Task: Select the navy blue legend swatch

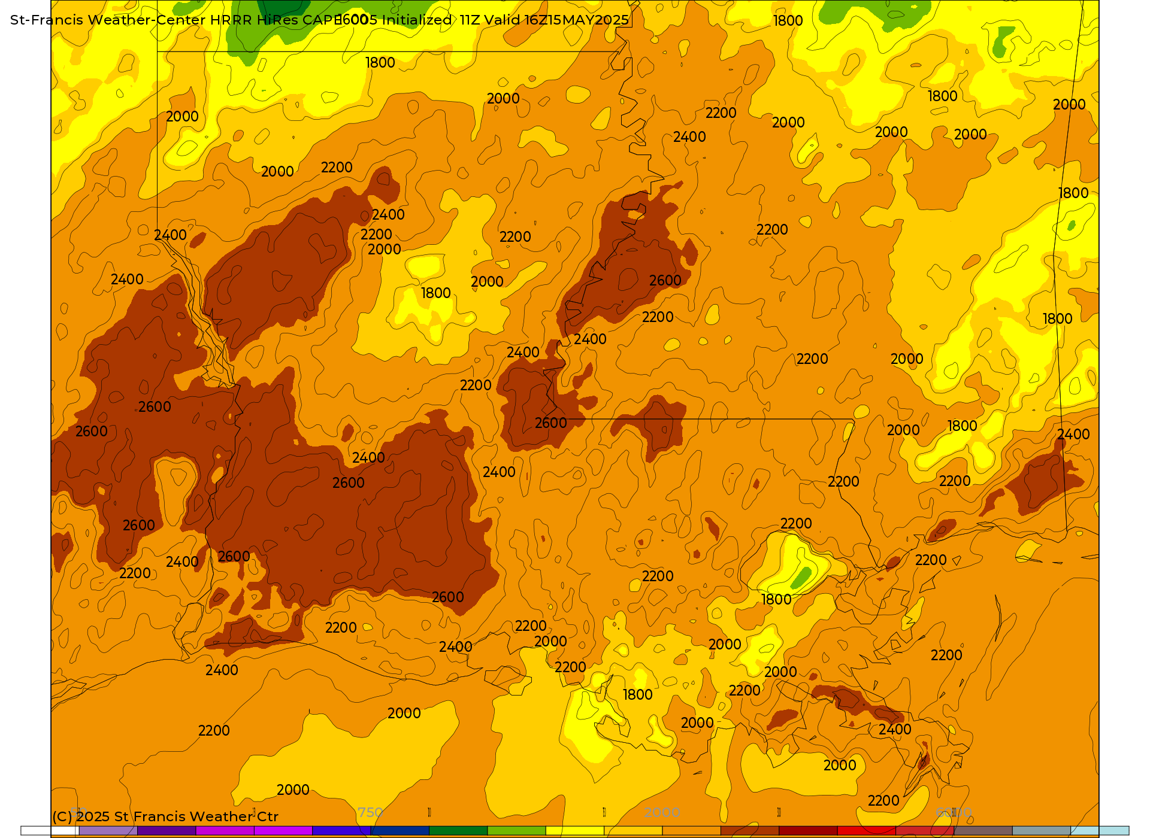Action: (x=400, y=831)
